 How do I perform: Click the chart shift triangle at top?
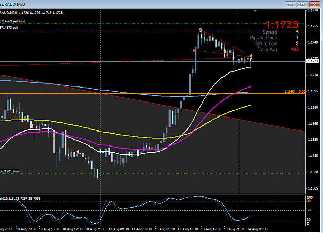coord(255,11)
